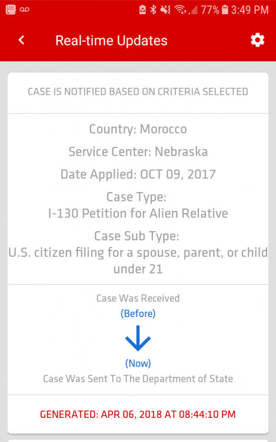Select the blue (Now) label

click(x=138, y=363)
